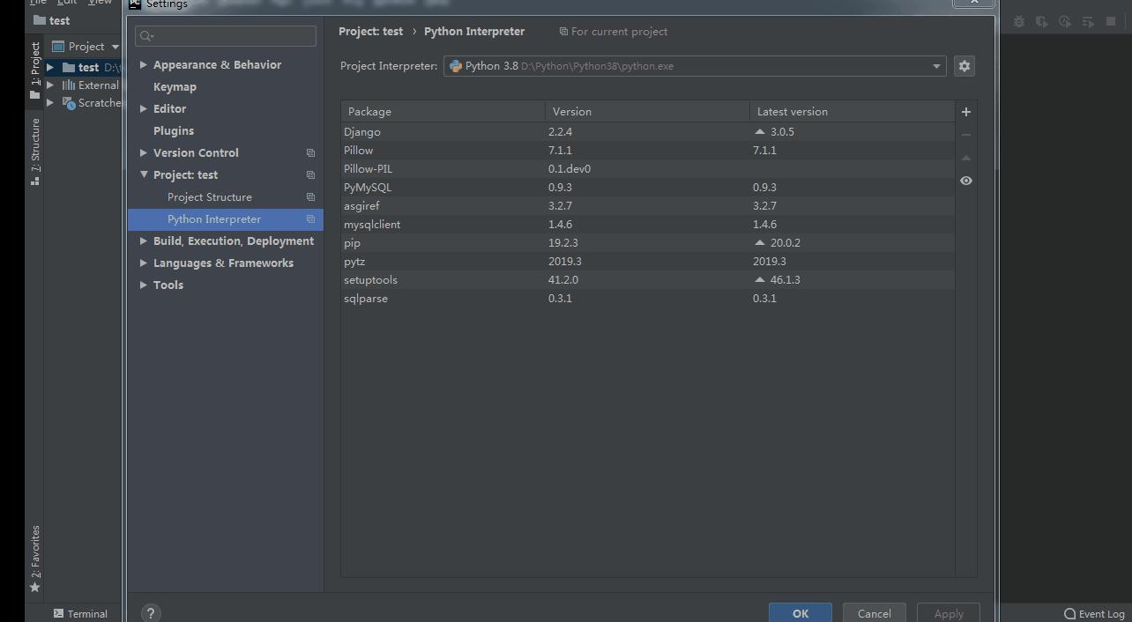Click the per-project icon beside Project Structure
This screenshot has height=622, width=1132.
tap(310, 196)
